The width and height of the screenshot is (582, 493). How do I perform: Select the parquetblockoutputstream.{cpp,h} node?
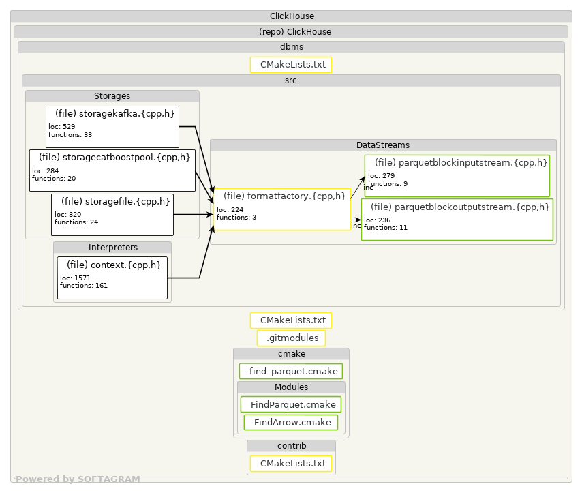457,220
